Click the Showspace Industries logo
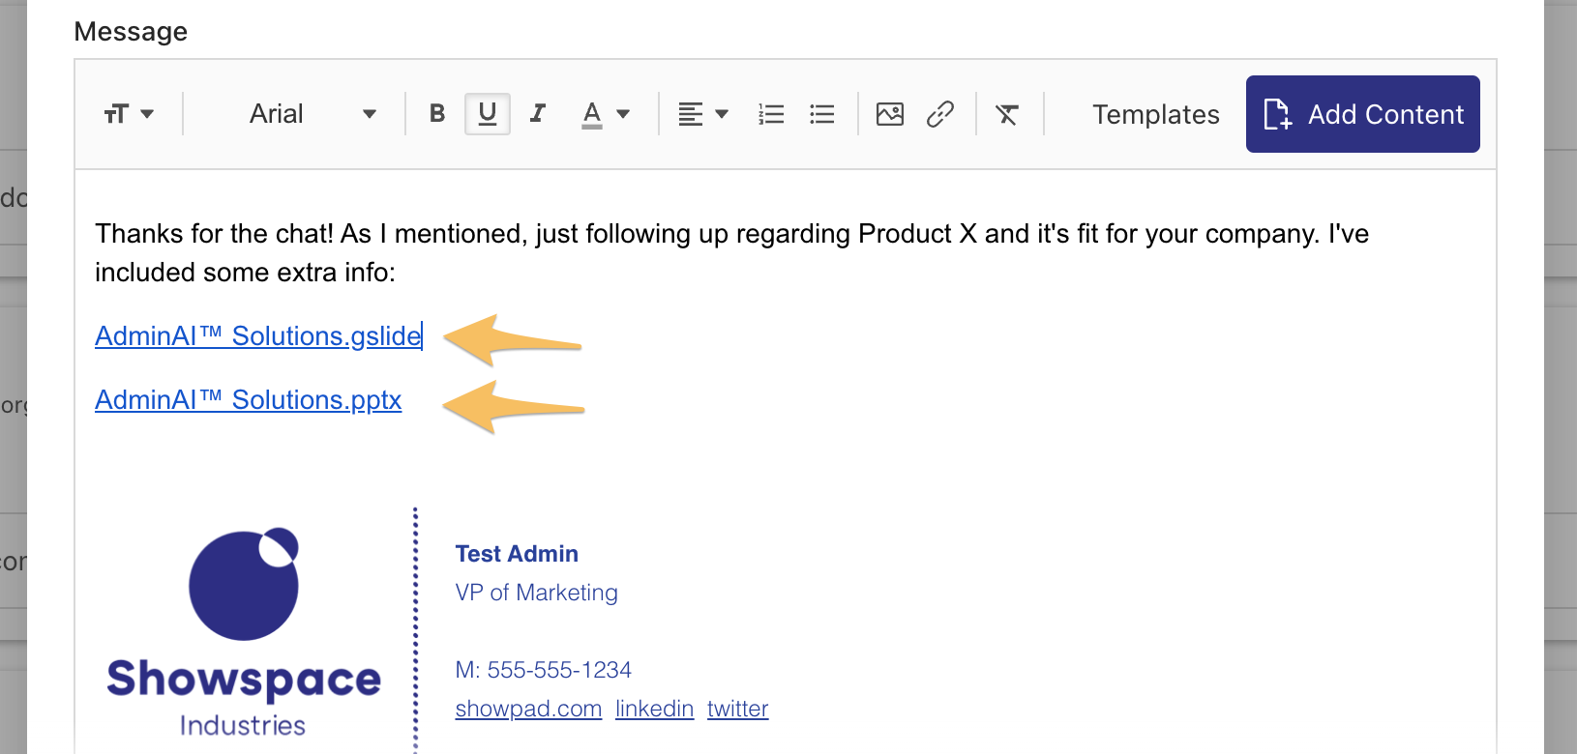 pos(244,632)
